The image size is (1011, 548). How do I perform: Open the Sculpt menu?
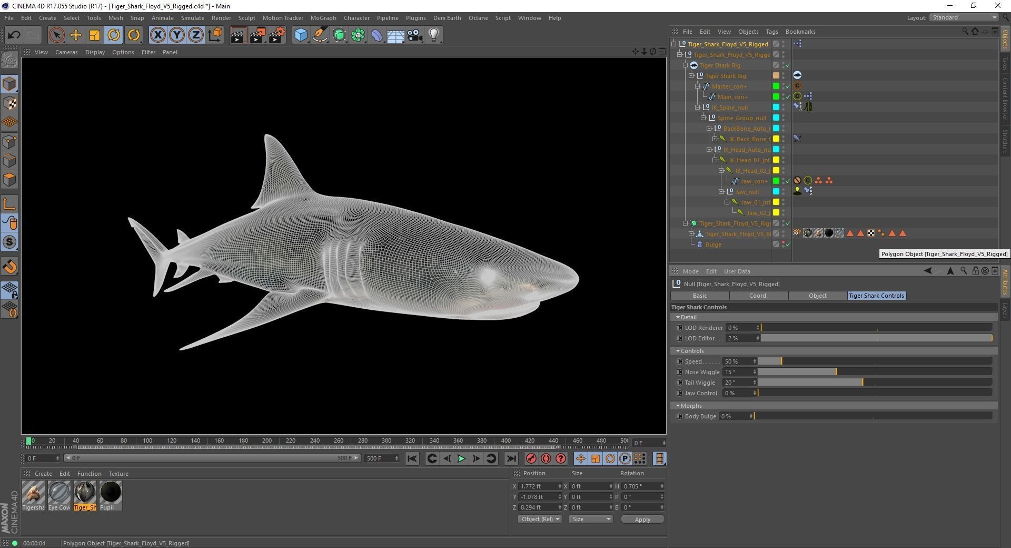tap(246, 18)
